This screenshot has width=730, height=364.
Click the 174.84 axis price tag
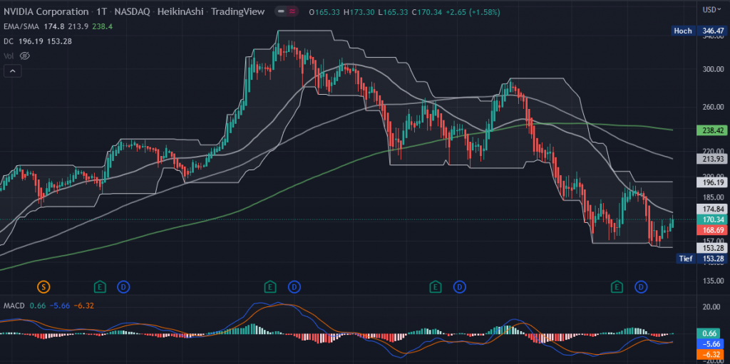711,209
